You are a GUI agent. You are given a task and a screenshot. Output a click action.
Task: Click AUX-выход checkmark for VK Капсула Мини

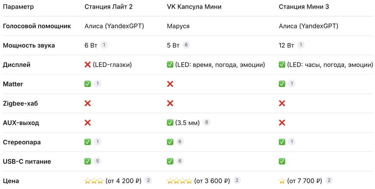coord(170,123)
